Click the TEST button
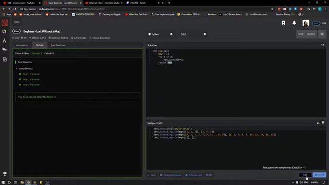 click(x=305, y=175)
